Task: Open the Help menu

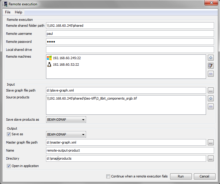Action: coord(19,12)
